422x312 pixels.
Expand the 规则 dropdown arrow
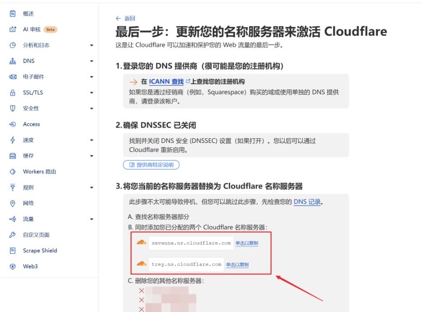click(x=92, y=188)
